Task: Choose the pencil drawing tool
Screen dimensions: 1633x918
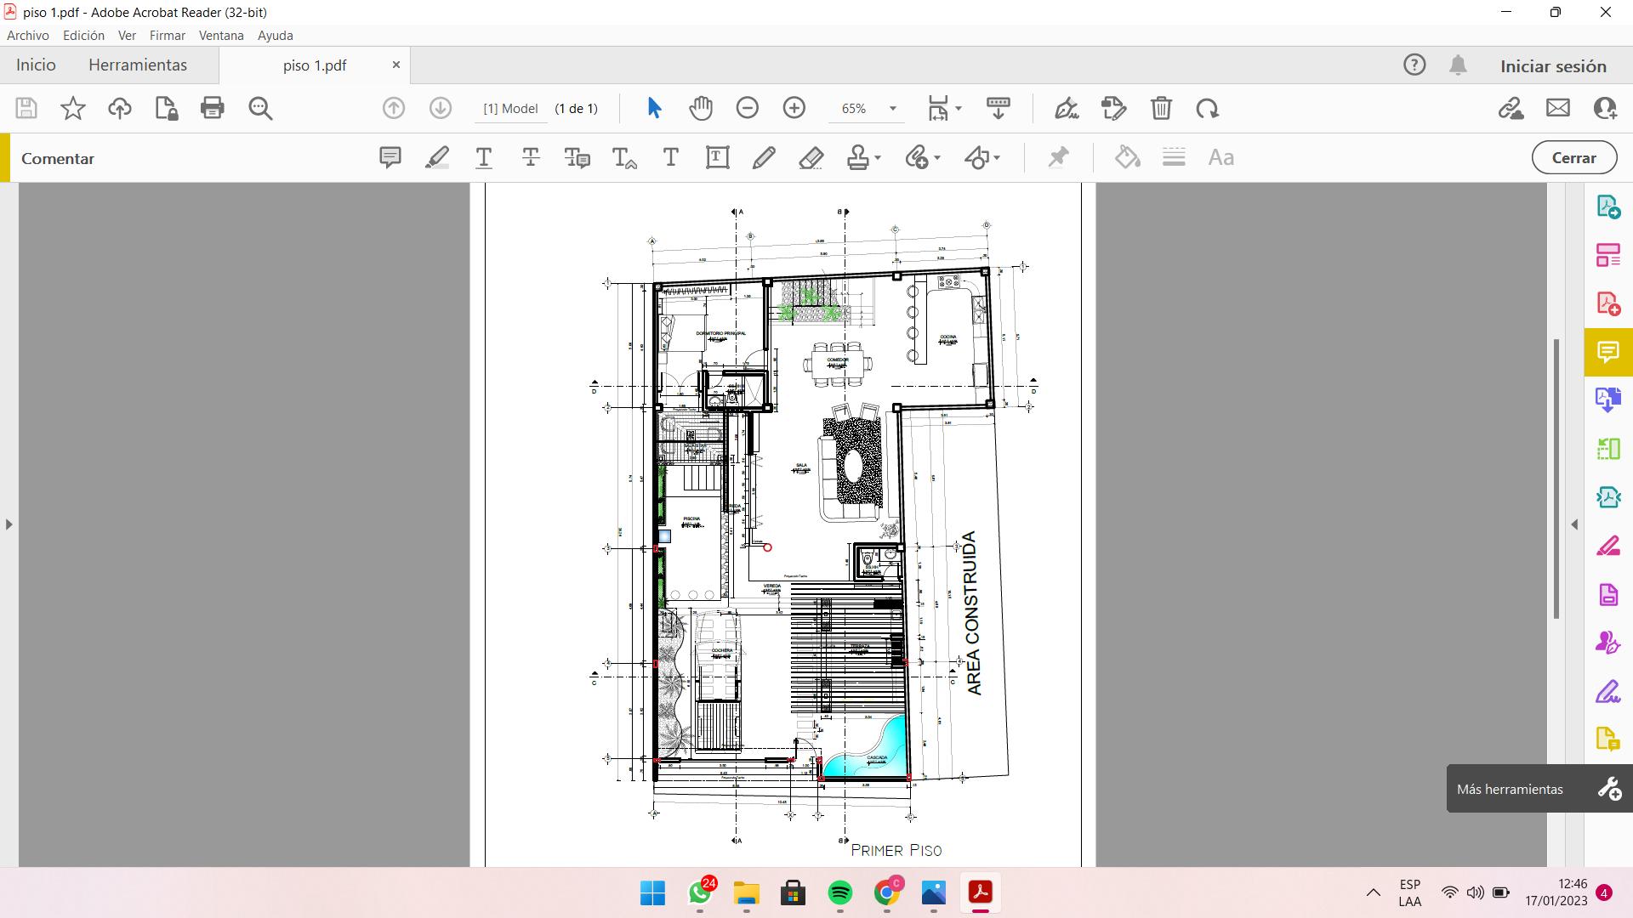Action: pos(764,157)
